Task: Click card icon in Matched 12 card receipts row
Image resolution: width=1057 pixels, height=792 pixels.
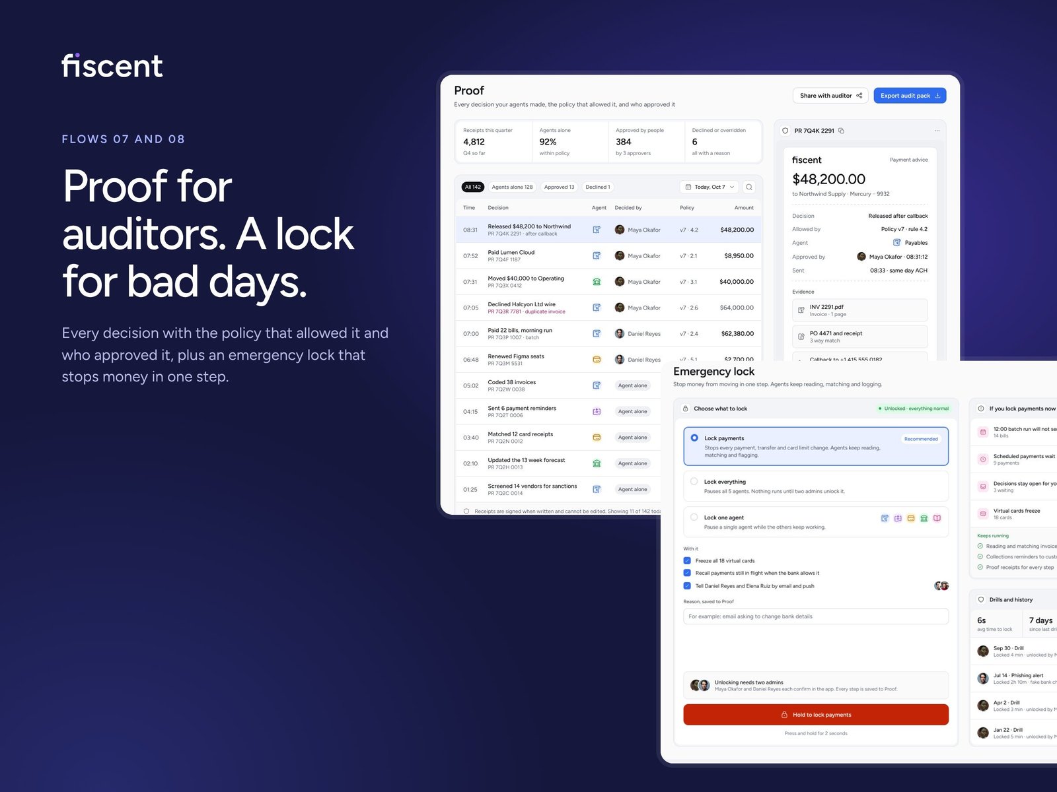Action: coord(597,438)
